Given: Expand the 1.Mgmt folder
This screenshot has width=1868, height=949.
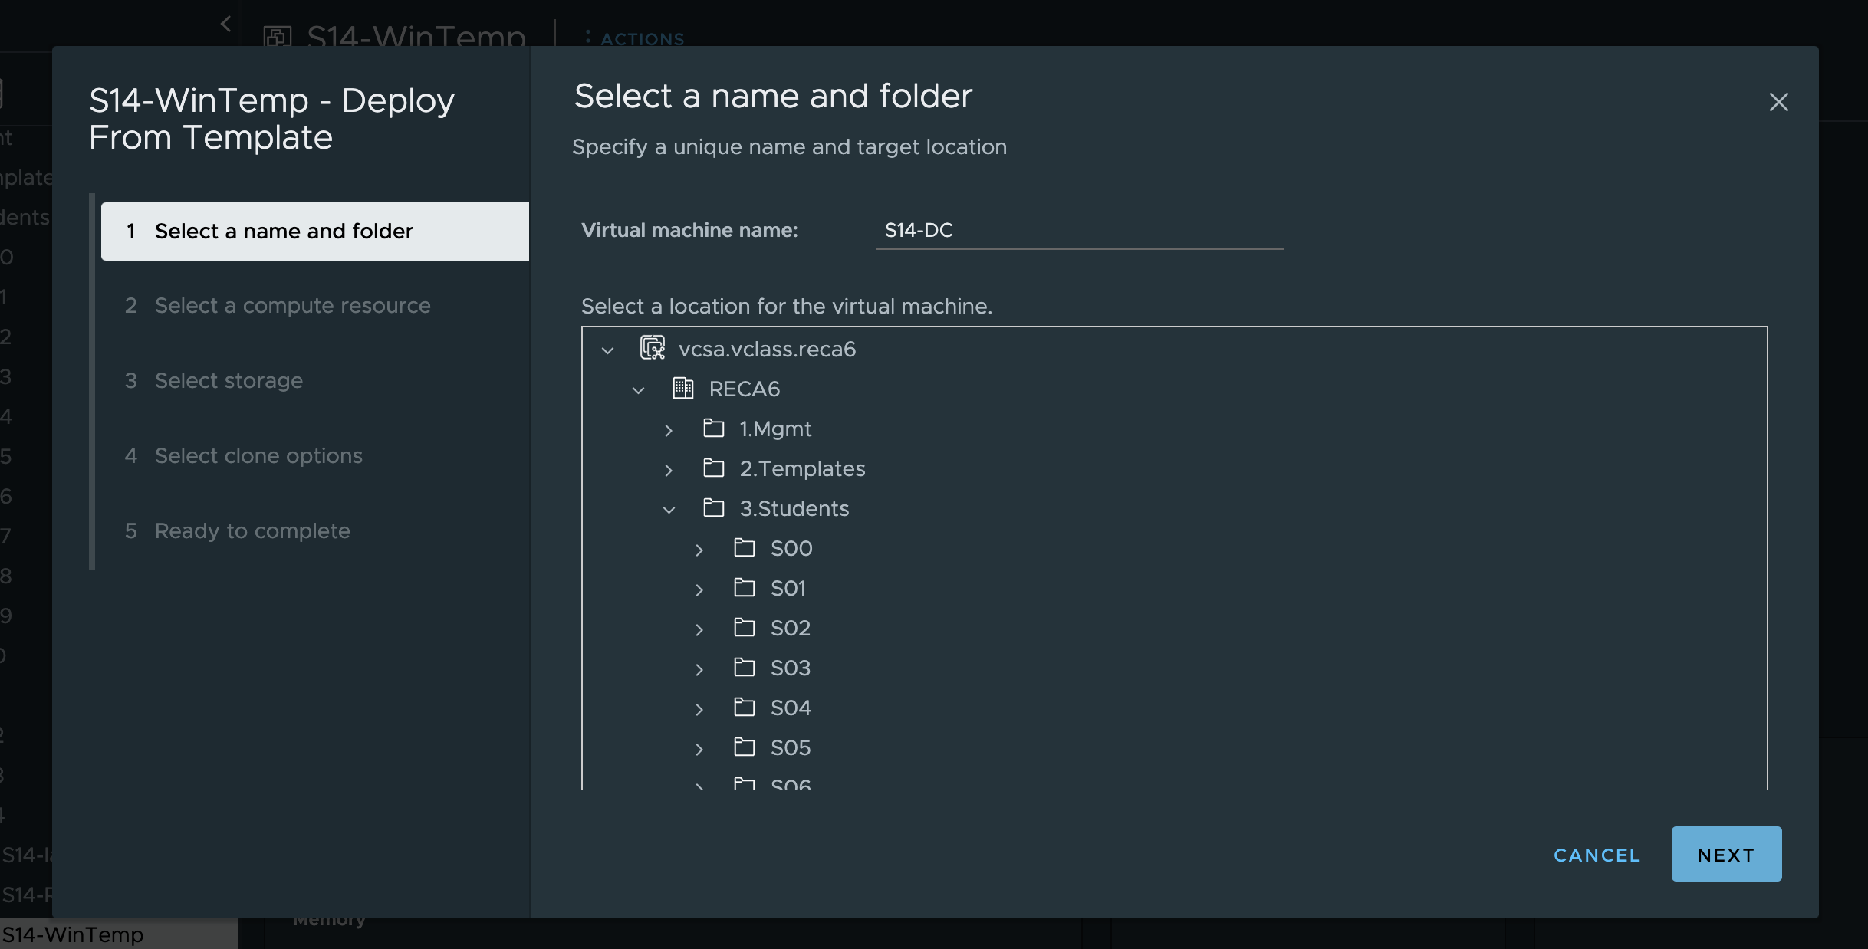Looking at the screenshot, I should coord(669,430).
